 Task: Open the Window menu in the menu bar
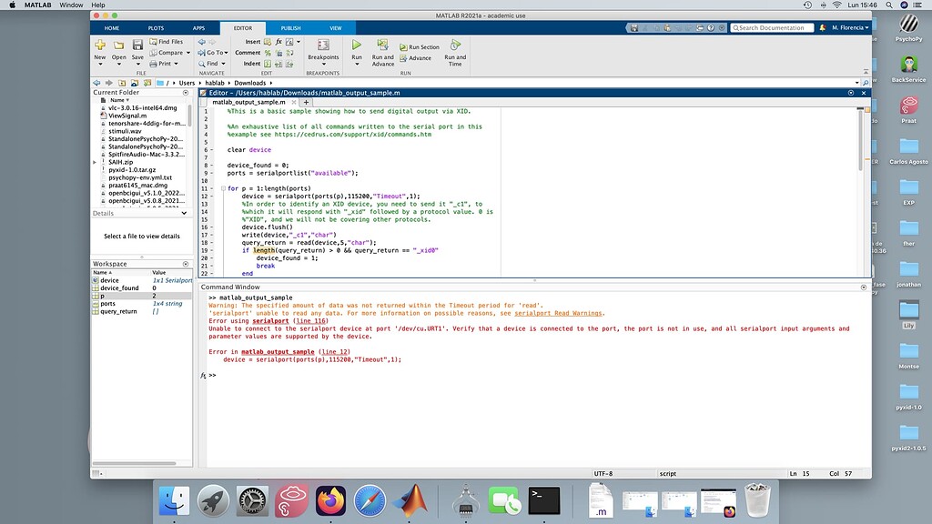[x=70, y=4]
